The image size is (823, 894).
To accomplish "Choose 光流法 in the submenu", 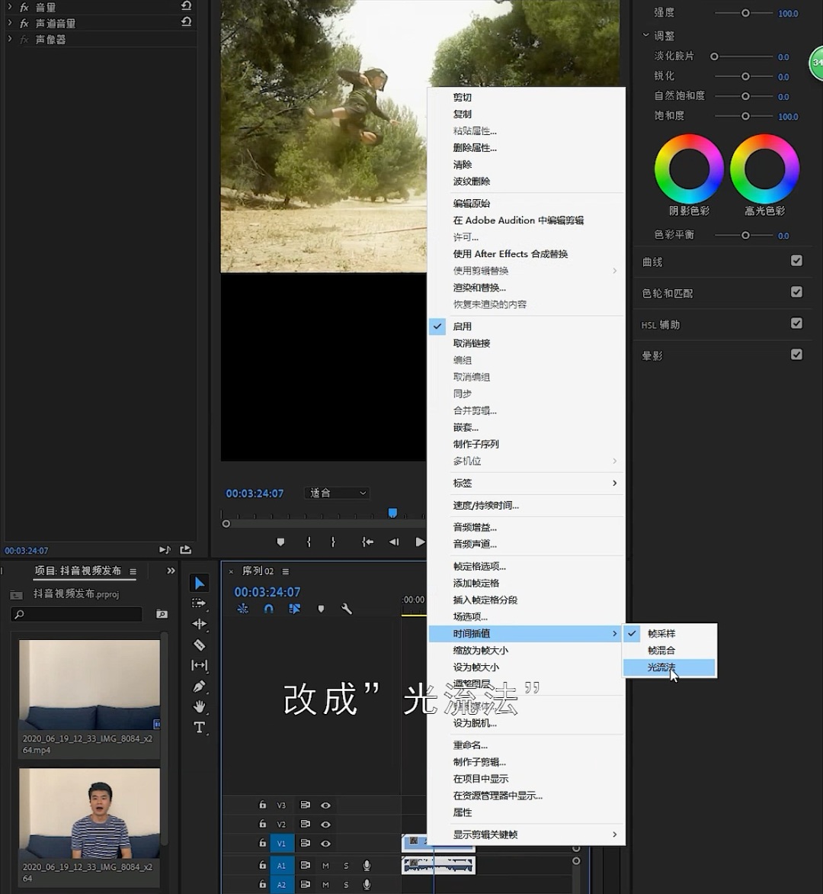I will coord(661,667).
